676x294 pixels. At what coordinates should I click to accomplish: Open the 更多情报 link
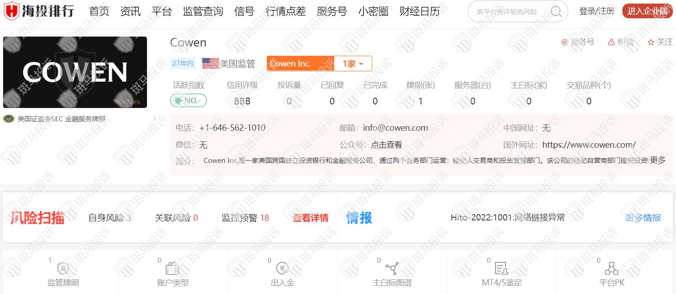click(x=643, y=218)
